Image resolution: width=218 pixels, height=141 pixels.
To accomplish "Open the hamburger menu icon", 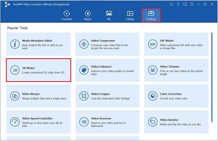I will coord(192,4).
